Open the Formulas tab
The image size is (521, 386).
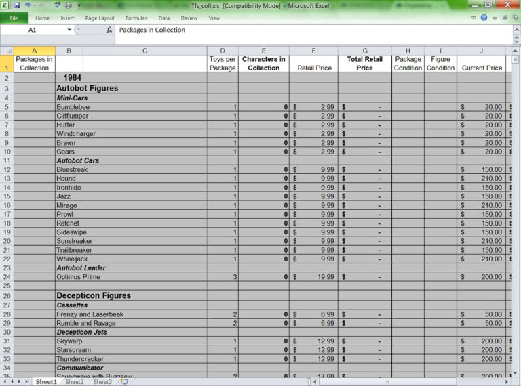tap(136, 18)
